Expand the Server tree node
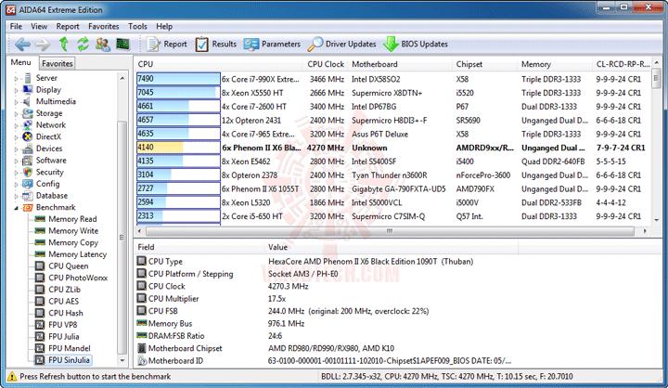This screenshot has width=668, height=388. click(16, 79)
